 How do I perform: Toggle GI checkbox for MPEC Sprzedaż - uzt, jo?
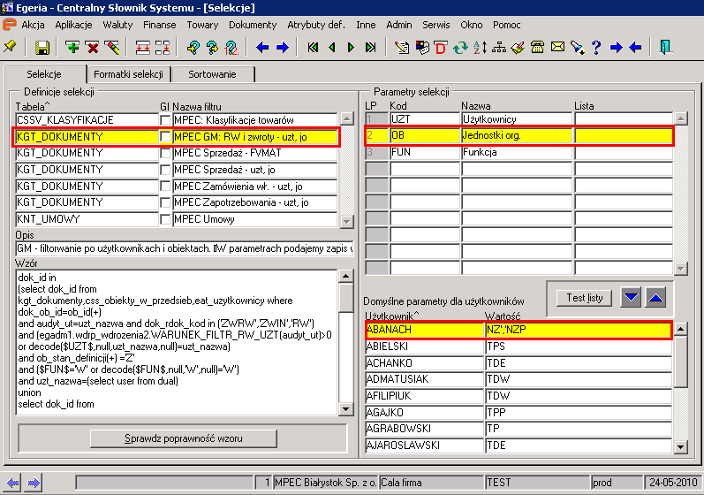pyautogui.click(x=165, y=170)
